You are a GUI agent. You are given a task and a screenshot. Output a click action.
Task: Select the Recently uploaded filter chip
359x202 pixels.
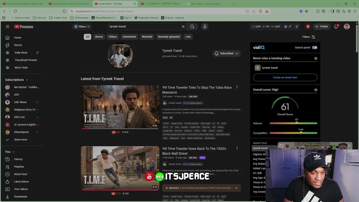point(169,37)
